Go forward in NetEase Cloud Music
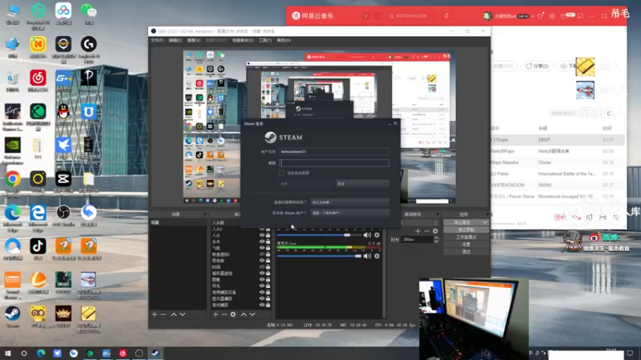This screenshot has height=360, width=641. 377,16
